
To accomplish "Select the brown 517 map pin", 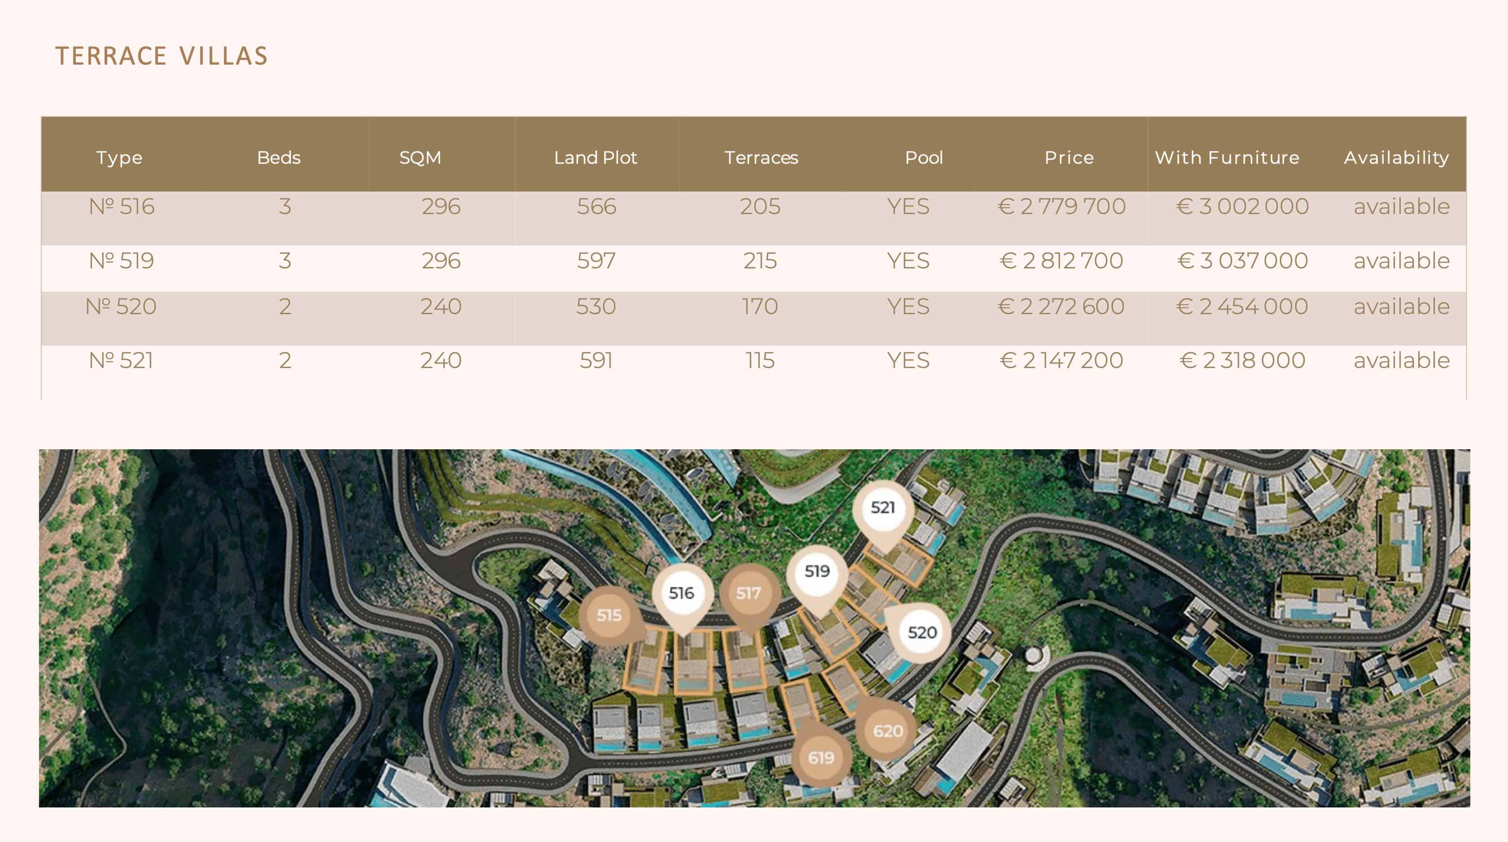I will point(748,594).
